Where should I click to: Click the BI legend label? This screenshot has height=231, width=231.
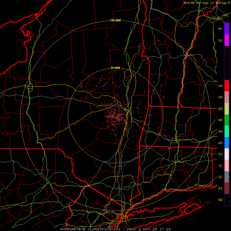pyautogui.click(x=220, y=188)
